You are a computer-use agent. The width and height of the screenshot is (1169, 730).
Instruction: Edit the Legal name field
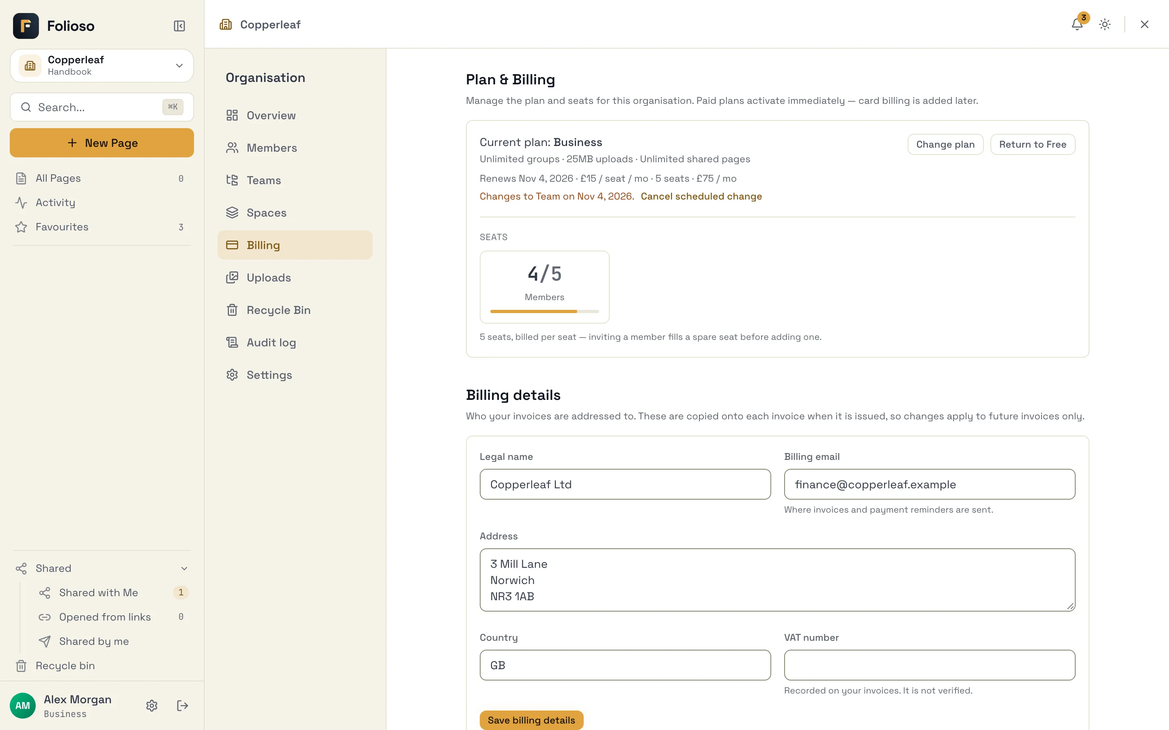click(x=625, y=484)
